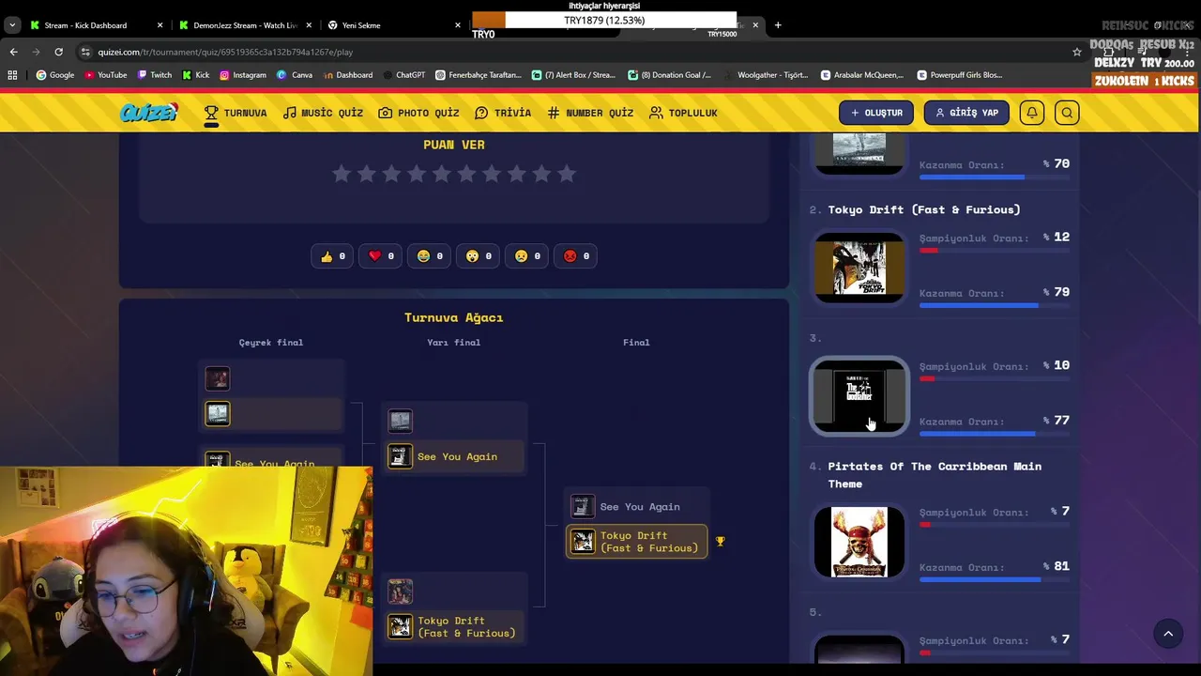Open the Dashboard bookmark
Screen dimensions: 1201x676
(347, 75)
